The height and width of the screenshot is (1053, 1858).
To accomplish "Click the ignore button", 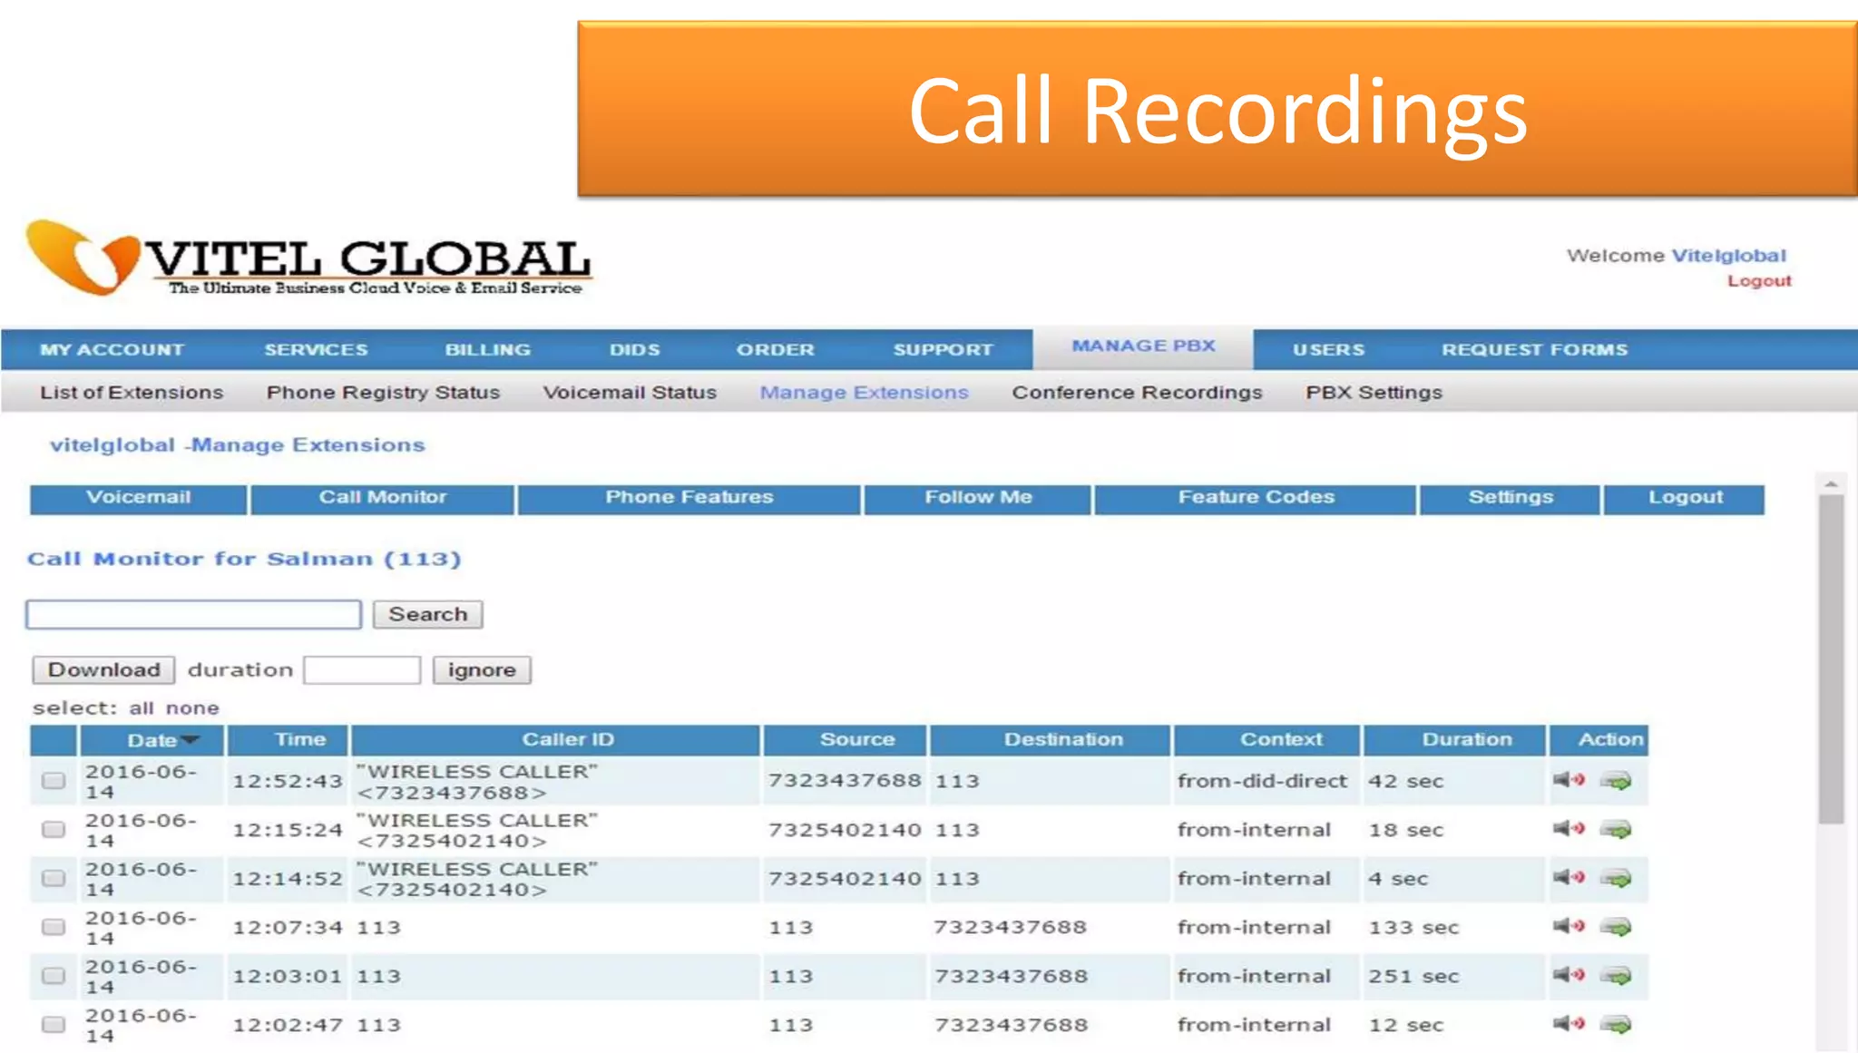I will coord(481,670).
